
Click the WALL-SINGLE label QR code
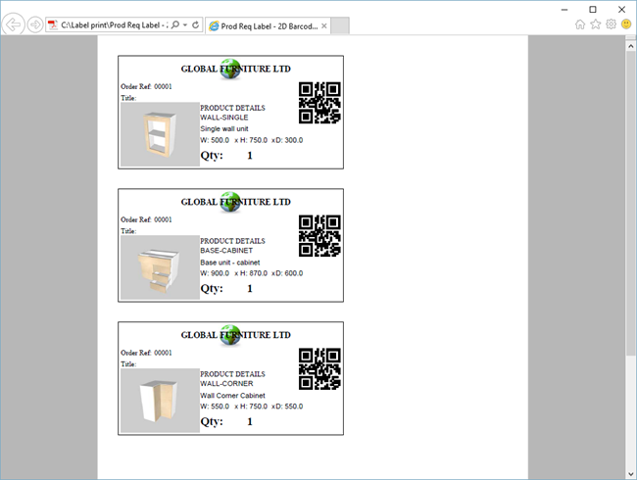point(319,103)
